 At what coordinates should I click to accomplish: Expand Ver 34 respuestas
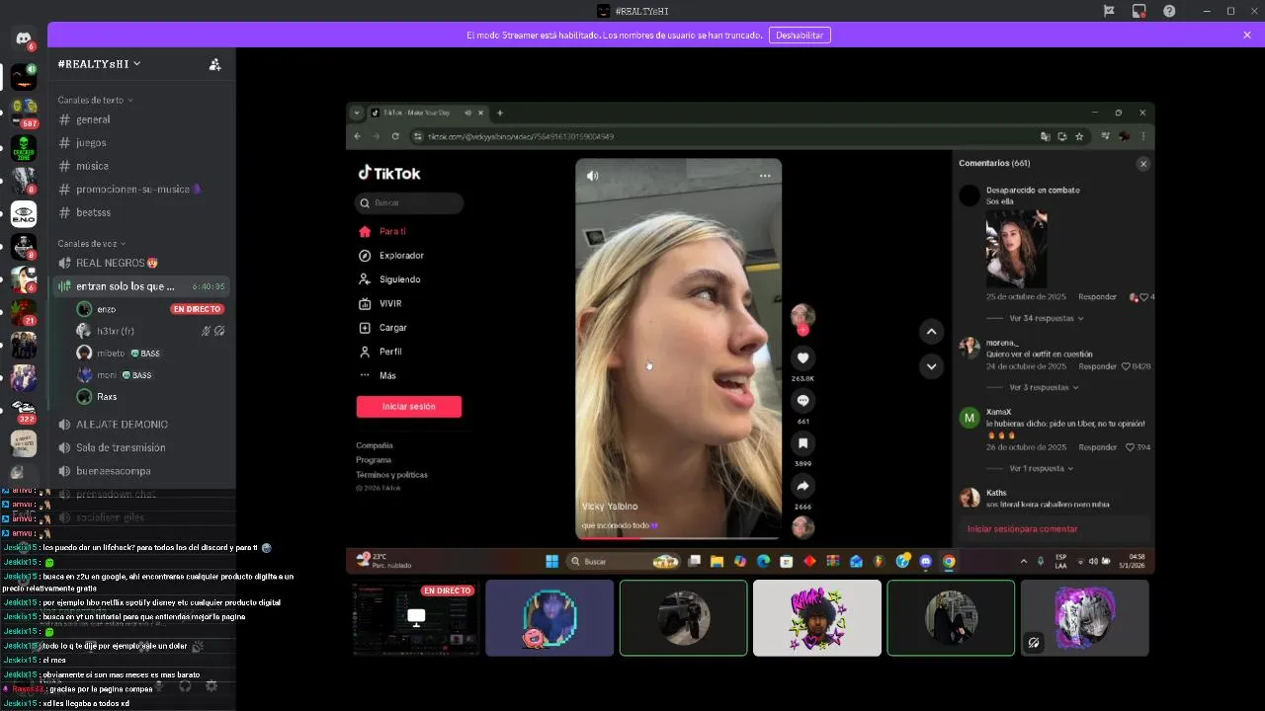point(1047,318)
